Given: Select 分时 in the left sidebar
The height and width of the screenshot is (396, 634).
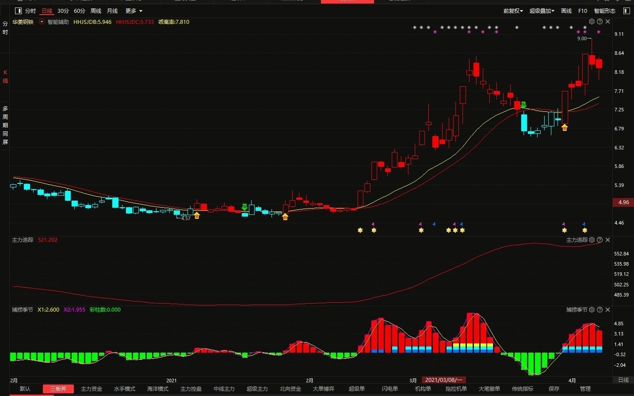Looking at the screenshot, I should click(5, 28).
